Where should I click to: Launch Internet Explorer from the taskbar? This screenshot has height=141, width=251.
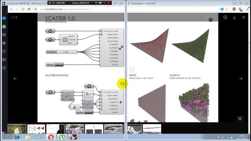(16, 137)
